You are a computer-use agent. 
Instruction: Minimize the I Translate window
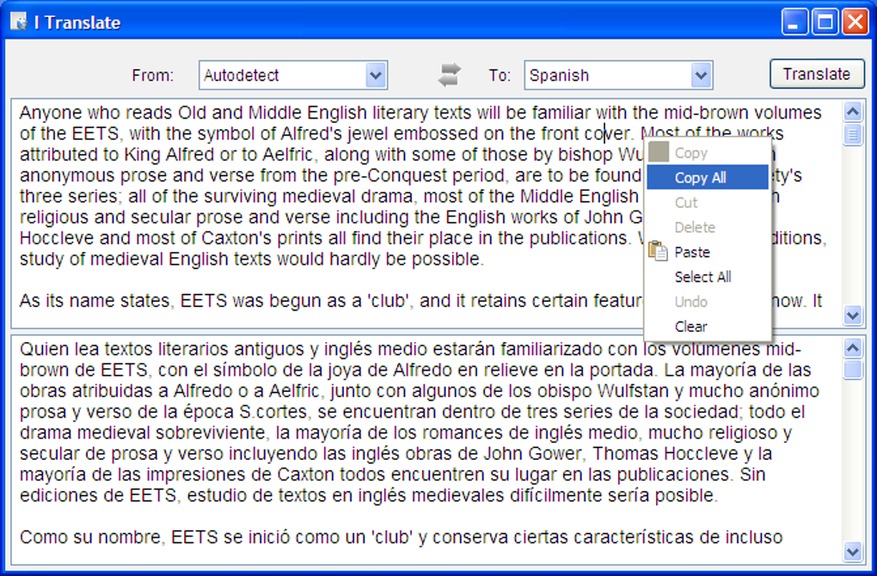794,22
